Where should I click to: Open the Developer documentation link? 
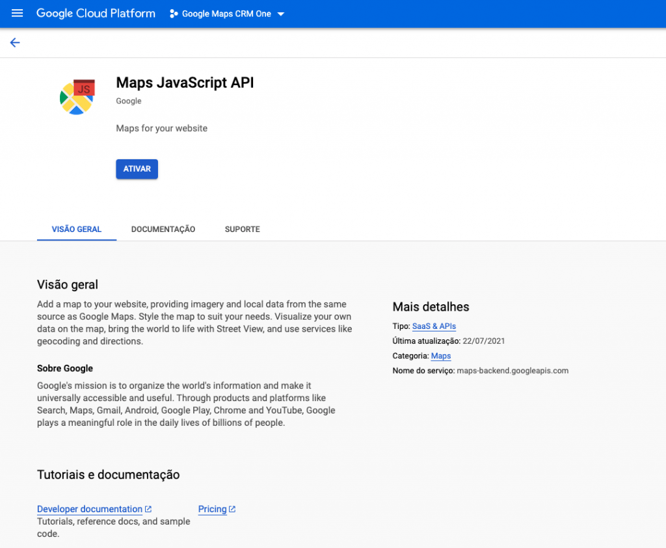click(x=90, y=509)
